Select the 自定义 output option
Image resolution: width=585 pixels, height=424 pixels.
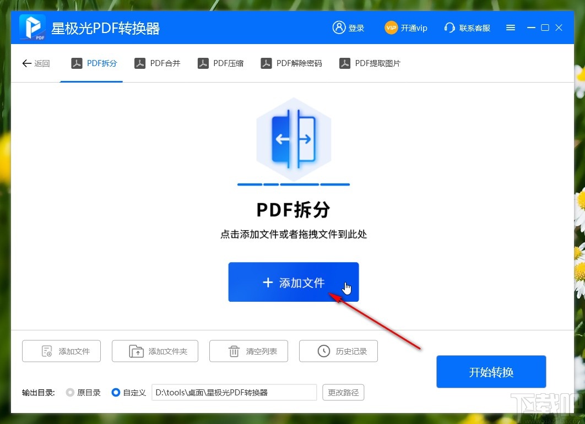click(x=116, y=392)
